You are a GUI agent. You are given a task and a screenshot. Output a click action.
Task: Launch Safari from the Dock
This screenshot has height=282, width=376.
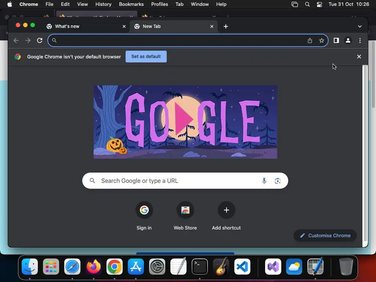point(72,267)
